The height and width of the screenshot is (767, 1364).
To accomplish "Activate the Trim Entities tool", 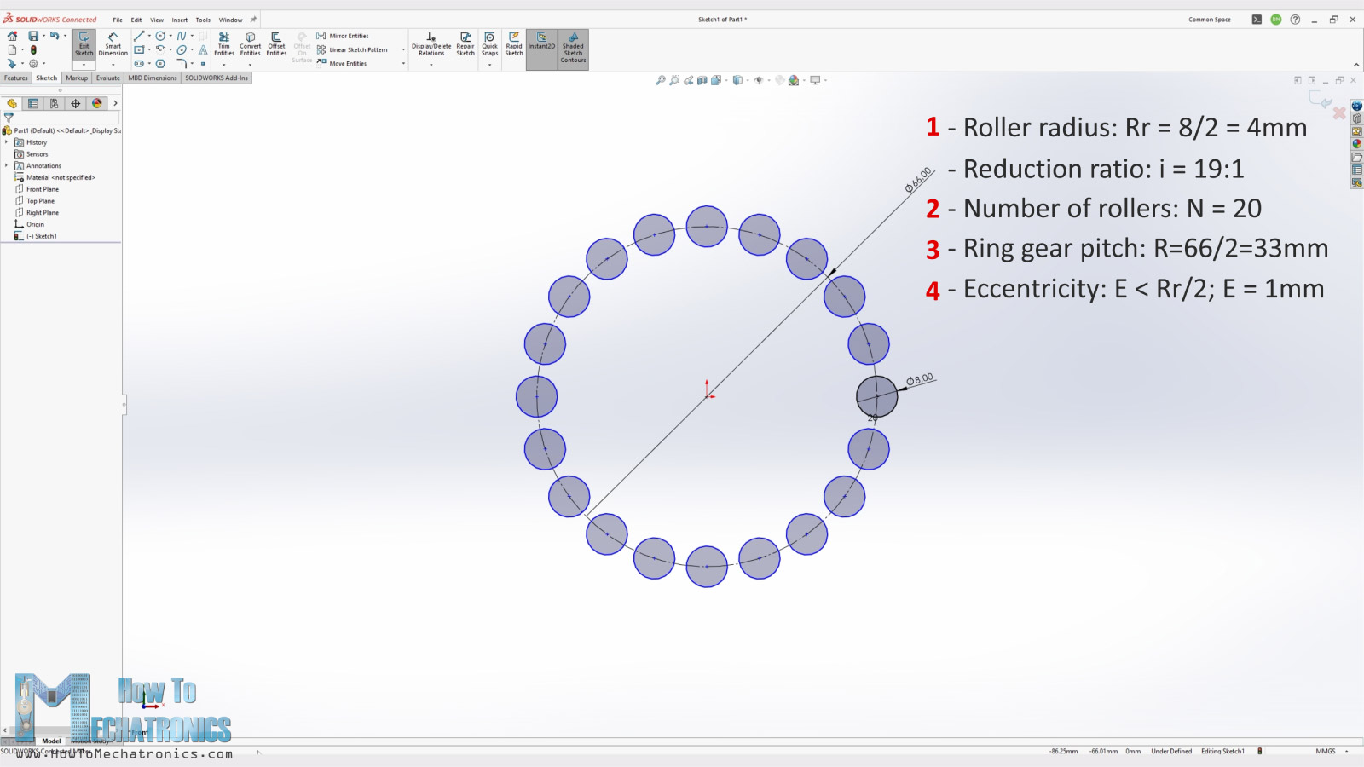I will pyautogui.click(x=224, y=44).
